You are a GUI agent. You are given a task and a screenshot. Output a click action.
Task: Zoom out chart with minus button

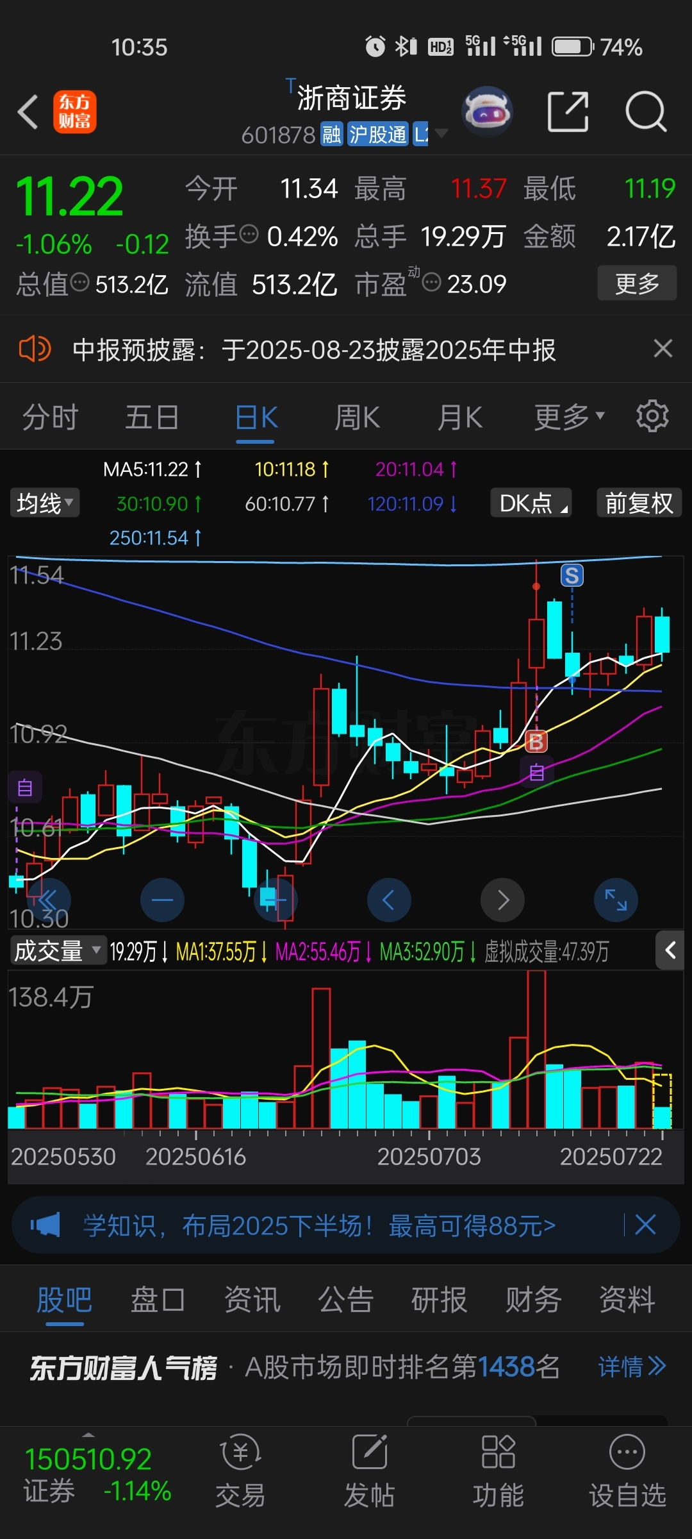(162, 900)
